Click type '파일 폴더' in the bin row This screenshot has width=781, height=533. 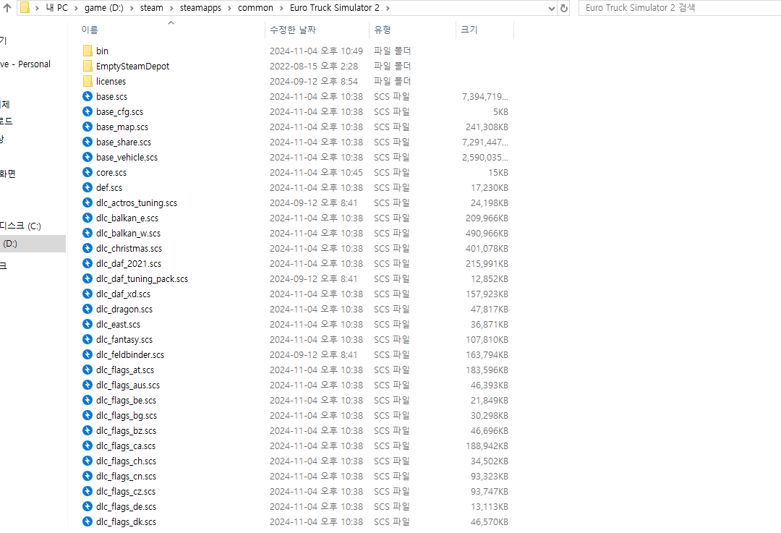[x=392, y=51]
